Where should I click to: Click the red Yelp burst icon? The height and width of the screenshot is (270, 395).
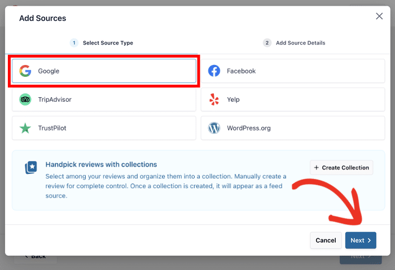214,99
